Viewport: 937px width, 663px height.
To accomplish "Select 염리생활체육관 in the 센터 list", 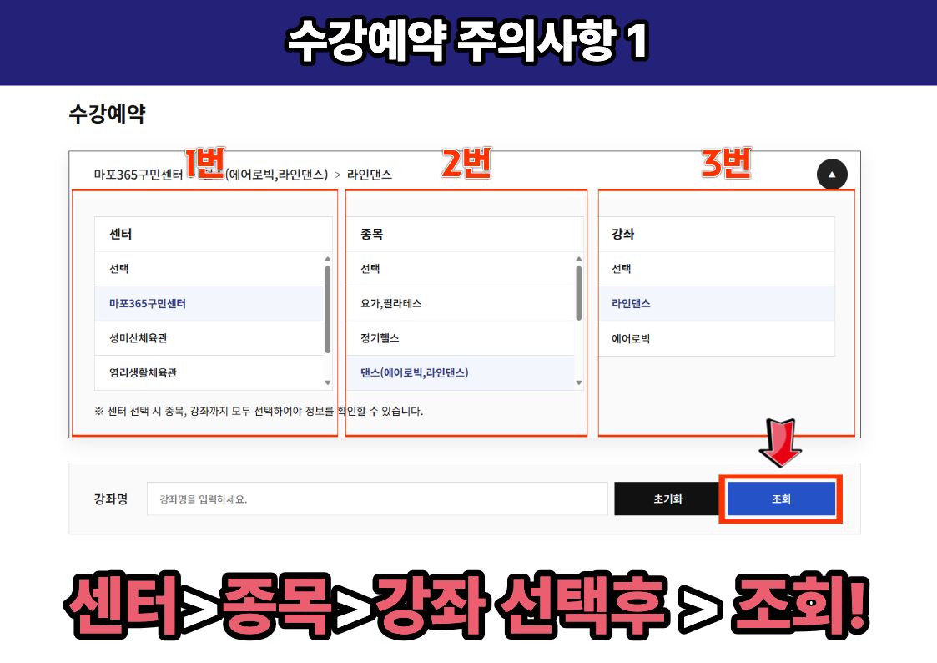I will point(209,373).
